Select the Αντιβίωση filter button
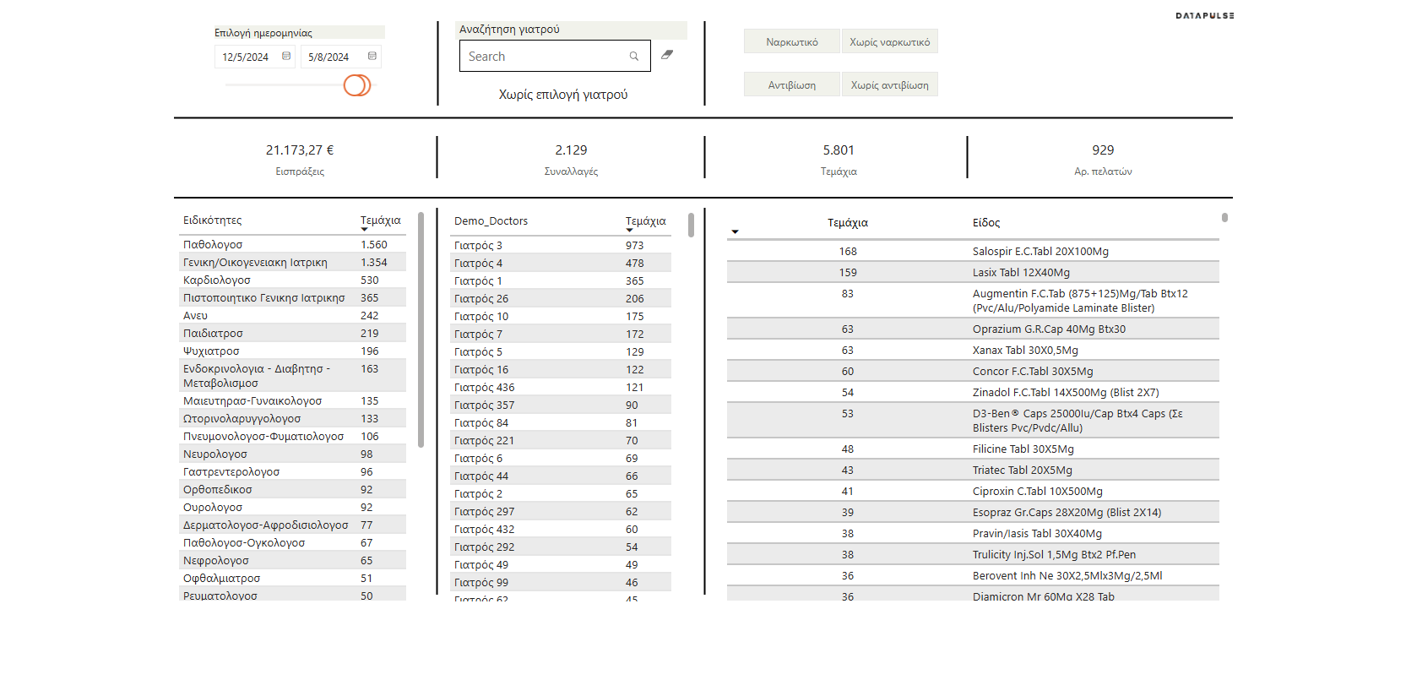 pyautogui.click(x=792, y=84)
